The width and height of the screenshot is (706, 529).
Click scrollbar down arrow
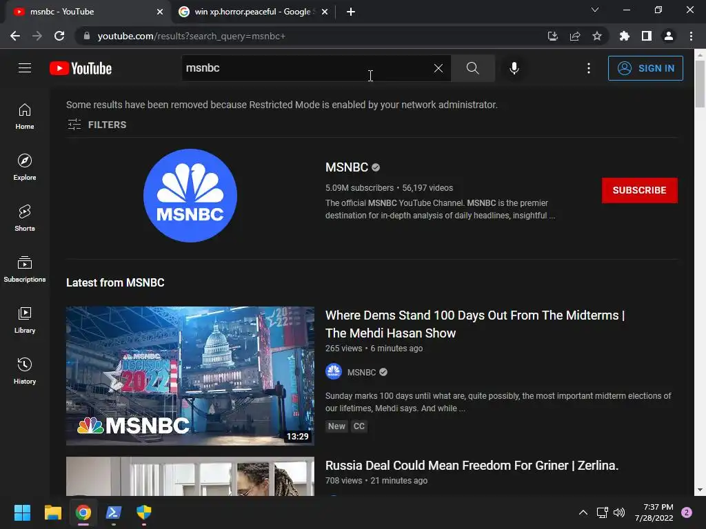click(x=700, y=490)
